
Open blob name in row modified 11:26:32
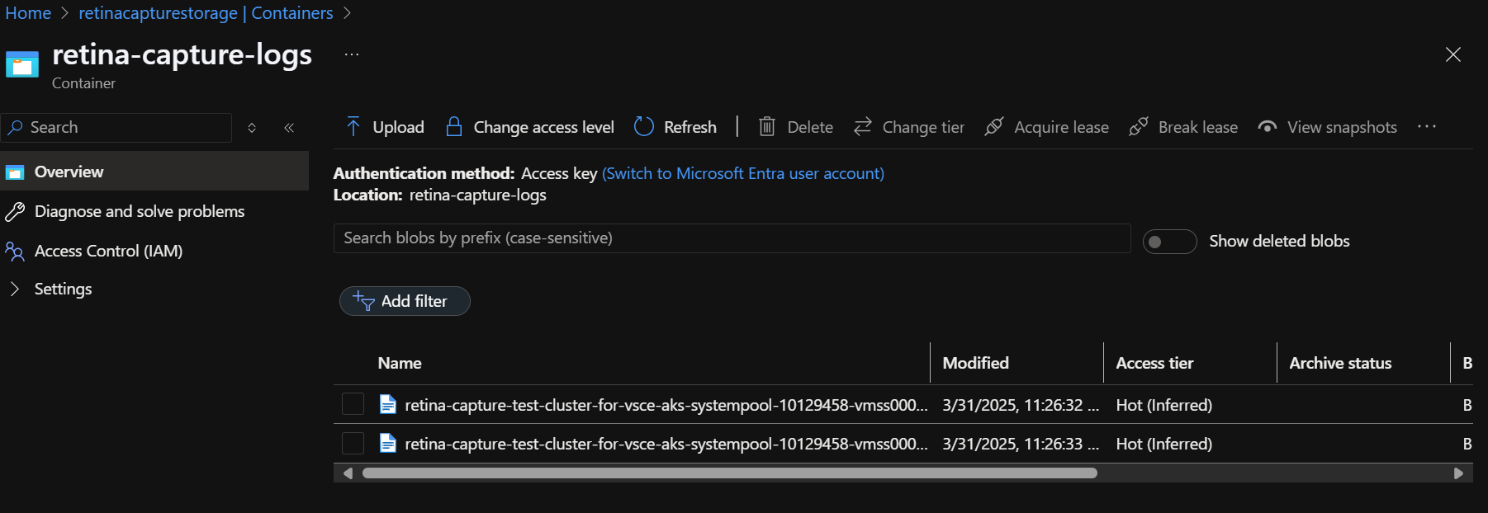click(x=666, y=405)
